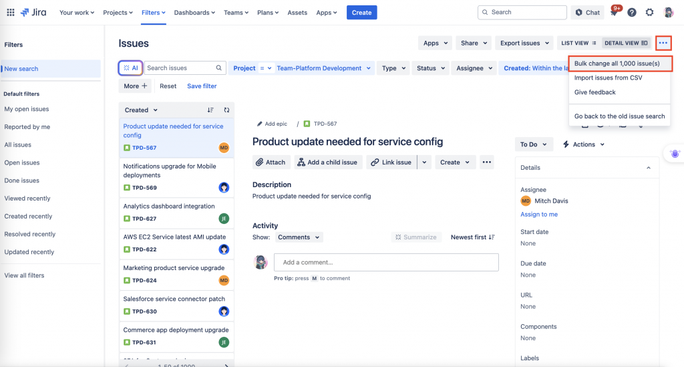Click the top Search field

point(522,12)
